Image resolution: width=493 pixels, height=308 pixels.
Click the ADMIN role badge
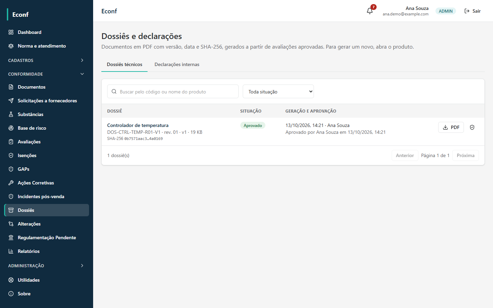446,11
